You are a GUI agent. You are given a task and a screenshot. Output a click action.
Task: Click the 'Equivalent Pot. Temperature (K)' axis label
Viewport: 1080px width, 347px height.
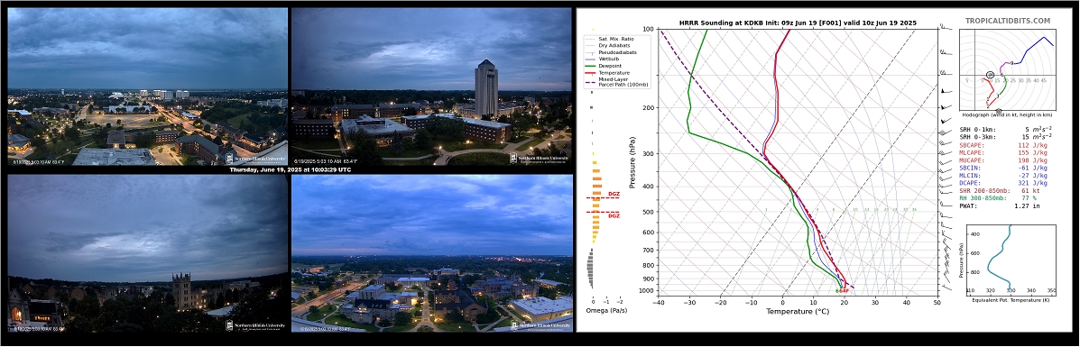point(1011,299)
